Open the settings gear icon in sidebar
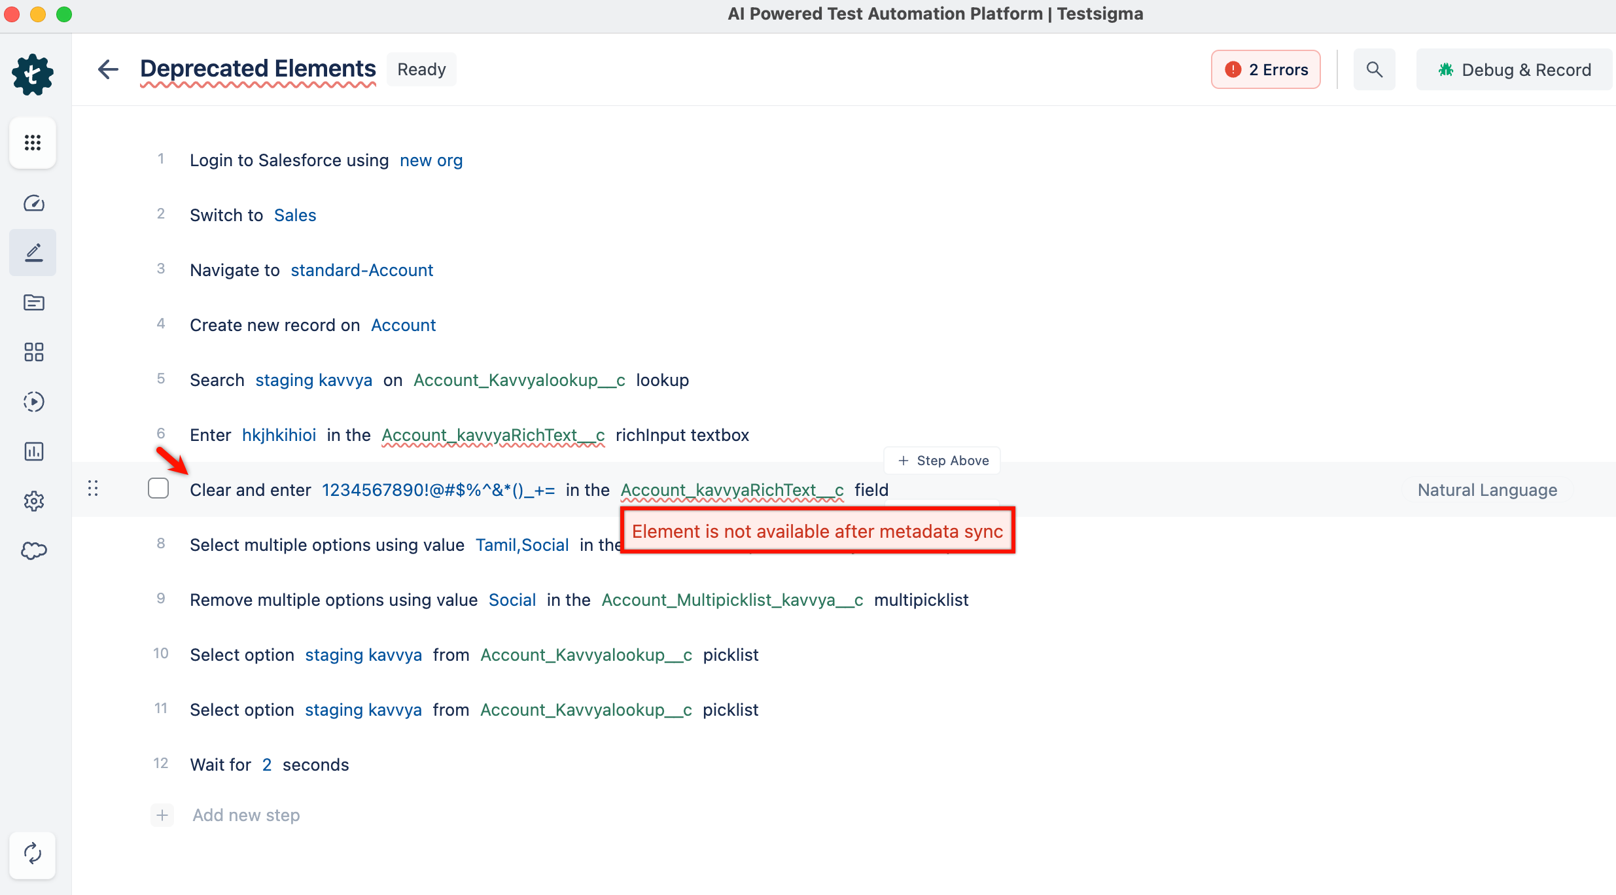The height and width of the screenshot is (895, 1616). 33,501
